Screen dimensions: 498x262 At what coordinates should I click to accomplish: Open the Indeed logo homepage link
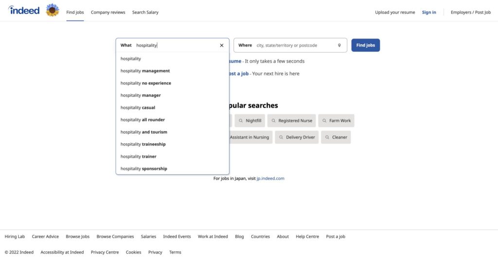[x=24, y=10]
